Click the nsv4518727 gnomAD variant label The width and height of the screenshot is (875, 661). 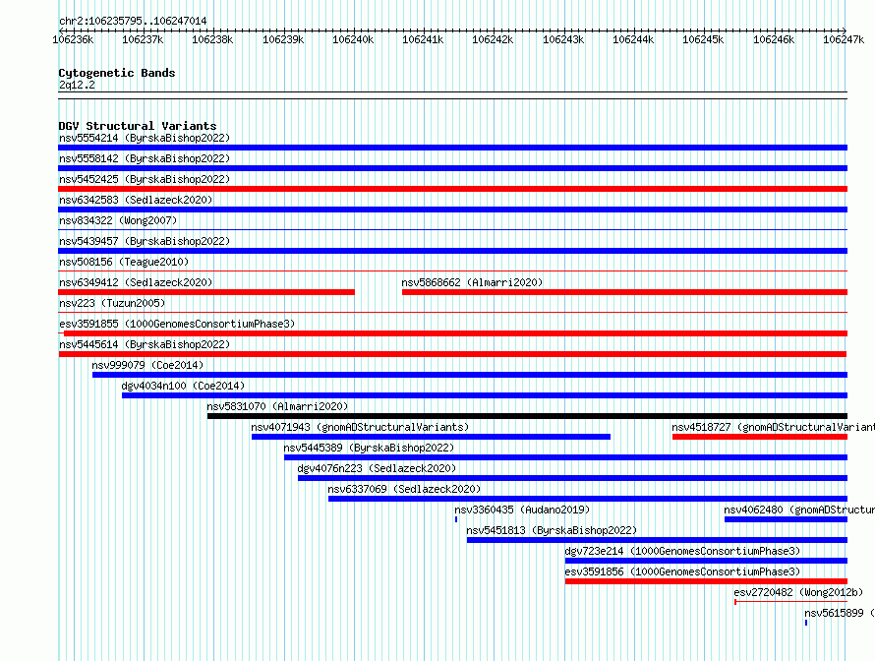pos(774,427)
